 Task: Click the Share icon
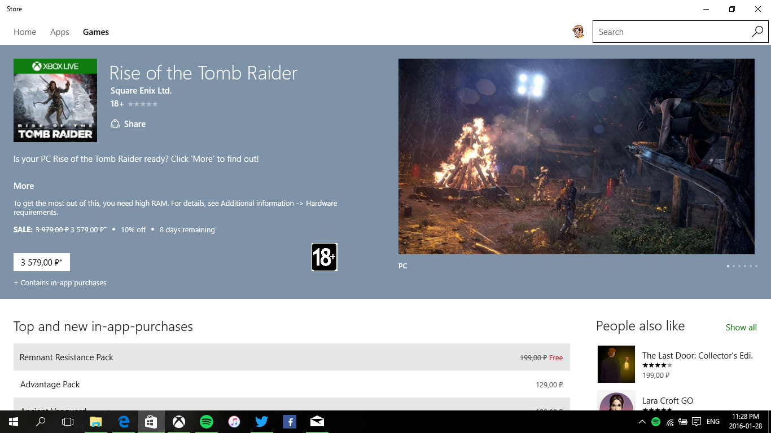[x=115, y=124]
